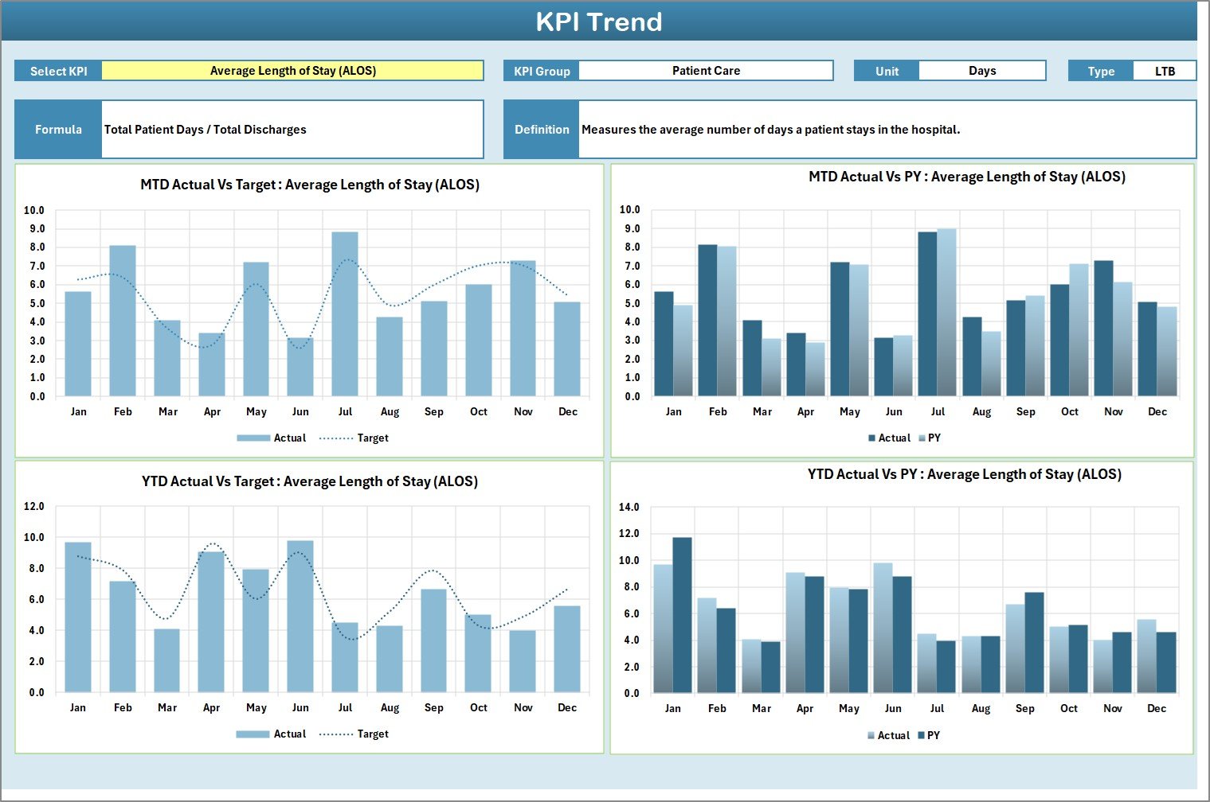Click the Definition header label
The width and height of the screenshot is (1210, 802).
[541, 129]
